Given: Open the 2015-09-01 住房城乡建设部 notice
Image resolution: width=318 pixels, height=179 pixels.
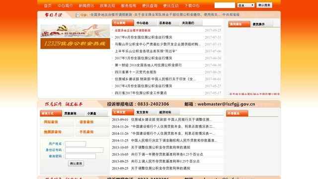Looking at the screenshot, I should 171,120.
